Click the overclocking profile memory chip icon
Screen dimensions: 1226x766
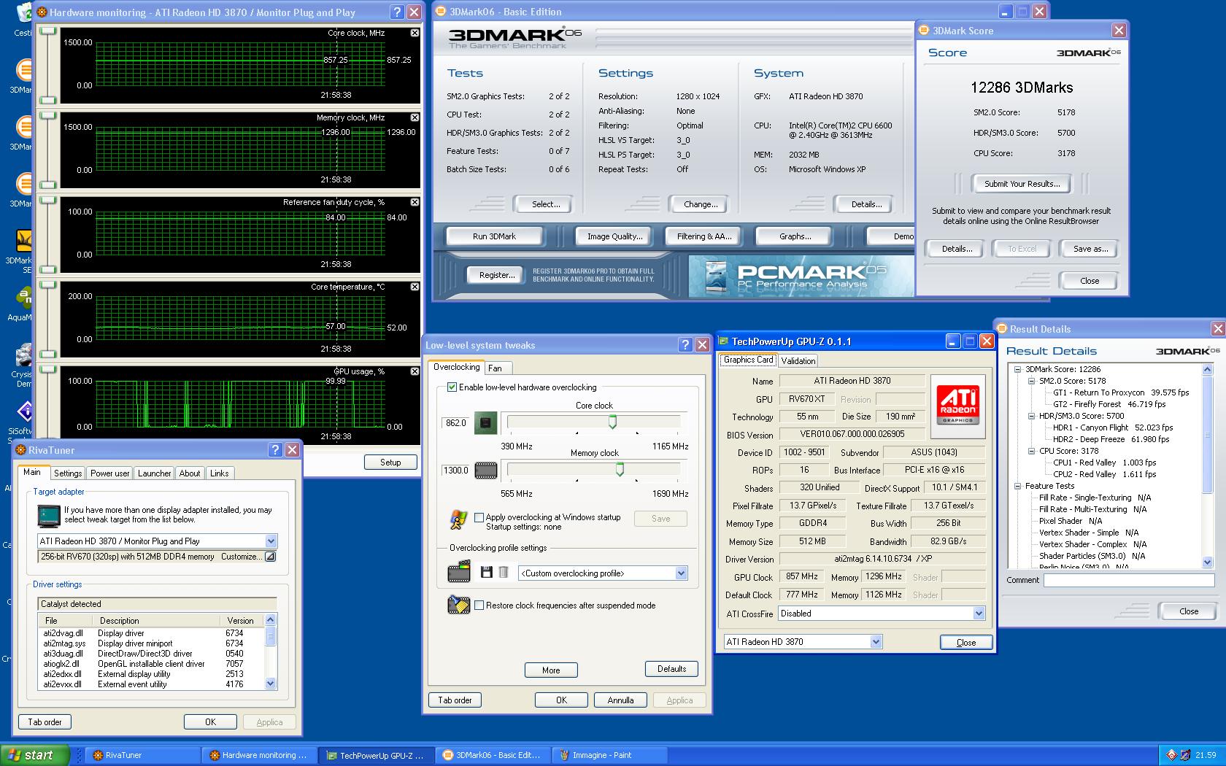459,571
